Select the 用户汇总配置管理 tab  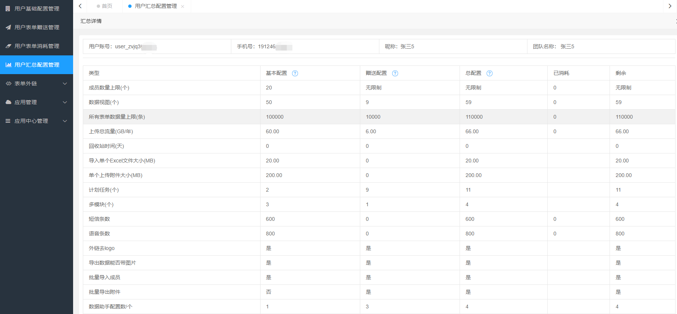156,6
